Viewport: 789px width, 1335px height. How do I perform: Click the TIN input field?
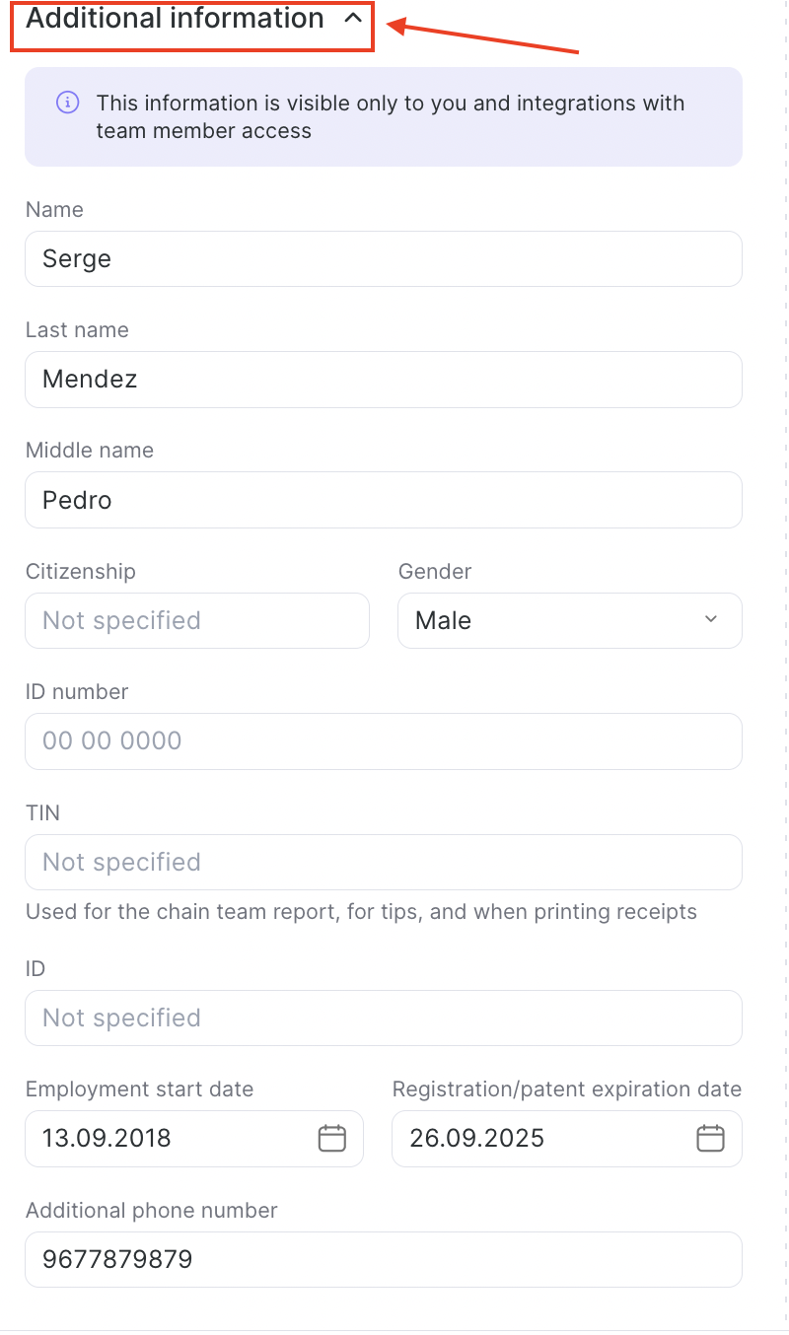(383, 862)
